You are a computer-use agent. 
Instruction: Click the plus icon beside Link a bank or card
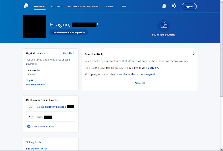click(x=29, y=126)
